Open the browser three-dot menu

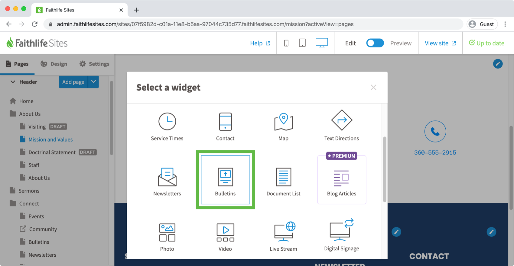point(505,24)
